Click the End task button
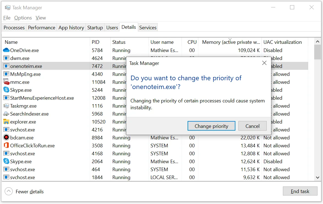The height and width of the screenshot is (204, 323). 300,191
